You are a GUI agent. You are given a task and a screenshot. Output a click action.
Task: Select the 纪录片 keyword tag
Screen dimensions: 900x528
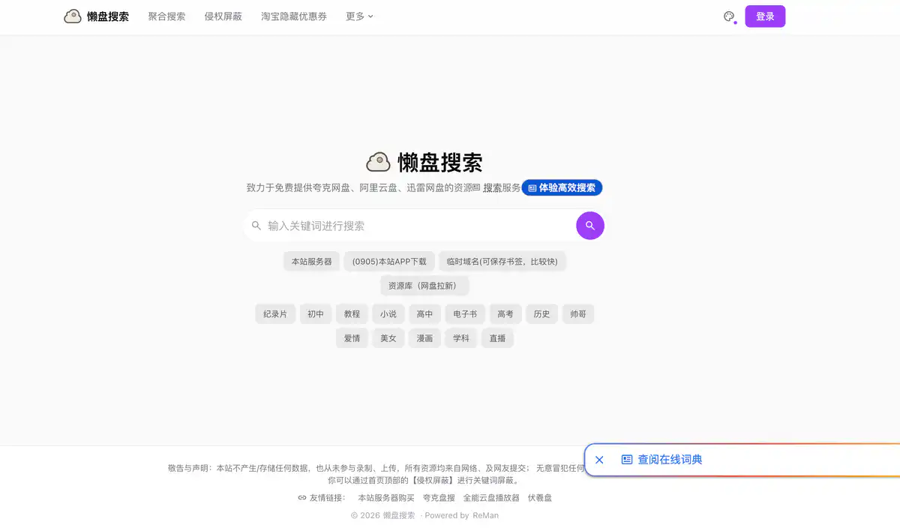point(275,314)
